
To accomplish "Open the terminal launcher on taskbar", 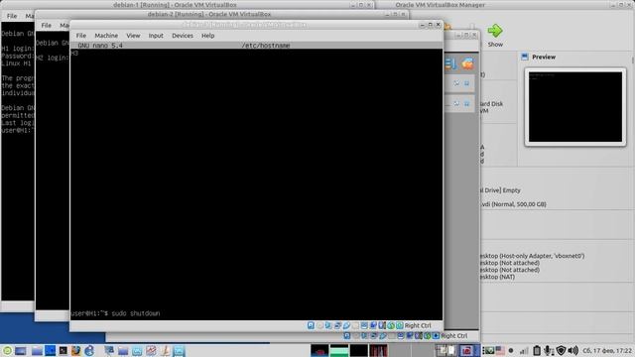I will click(63, 350).
